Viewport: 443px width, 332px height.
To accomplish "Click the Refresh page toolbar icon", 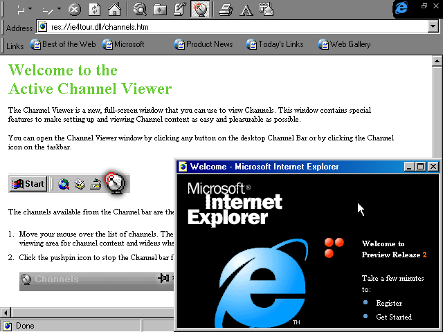I will (94, 10).
